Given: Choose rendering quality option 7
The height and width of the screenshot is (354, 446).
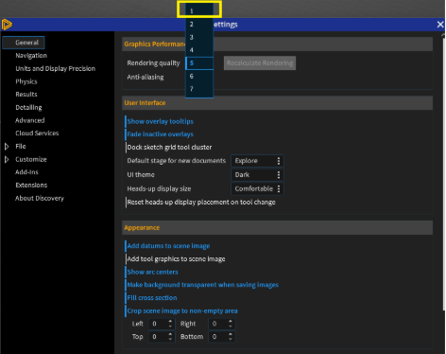Looking at the screenshot, I should (x=199, y=89).
